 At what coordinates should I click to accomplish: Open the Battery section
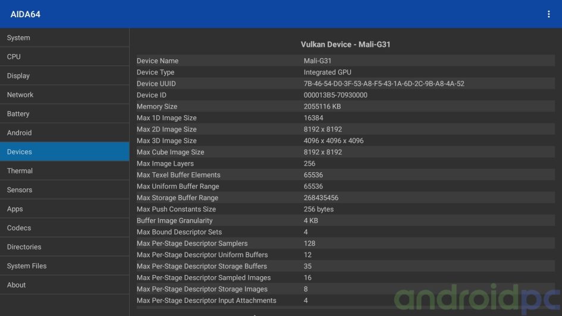[x=64, y=113]
